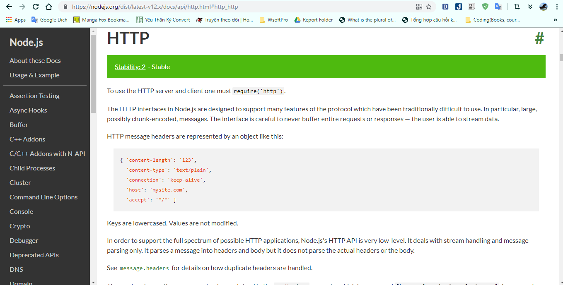The image size is (563, 285).
Task: Select Crypto in the sidebar
Action: (19, 226)
